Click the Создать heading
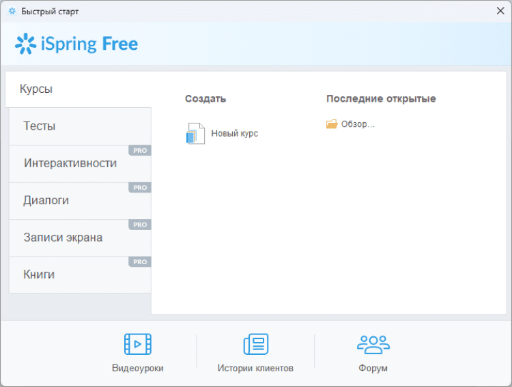512x387 pixels. click(x=205, y=99)
